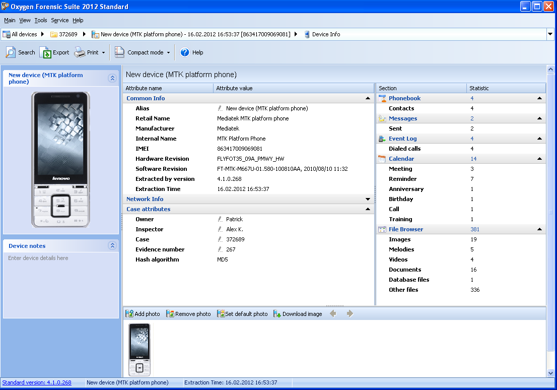557x390 pixels.
Task: Click the IMEI value 863417009069081
Action: tap(240, 149)
